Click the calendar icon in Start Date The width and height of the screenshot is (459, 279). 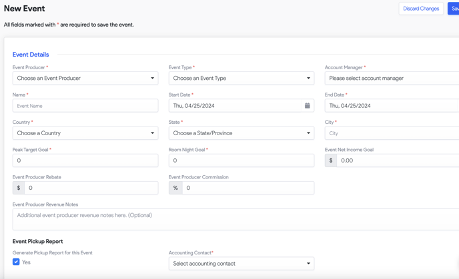[x=307, y=106]
